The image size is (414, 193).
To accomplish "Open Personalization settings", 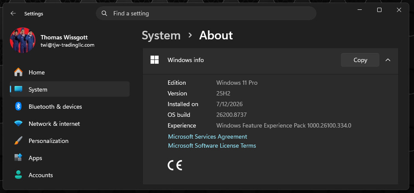I will point(70,141).
